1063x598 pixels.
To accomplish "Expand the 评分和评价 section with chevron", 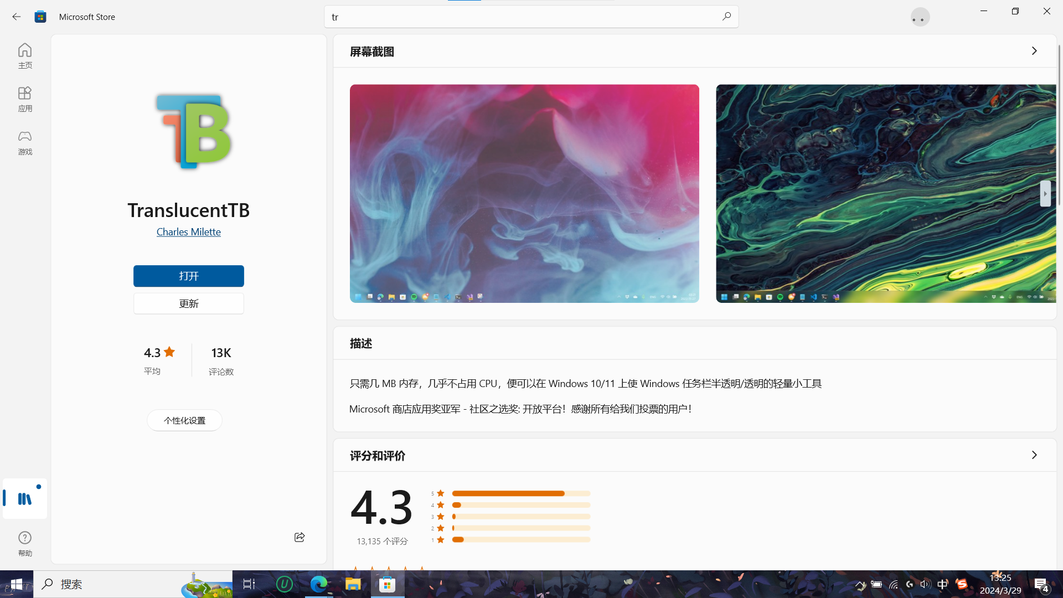I will pos(1034,455).
